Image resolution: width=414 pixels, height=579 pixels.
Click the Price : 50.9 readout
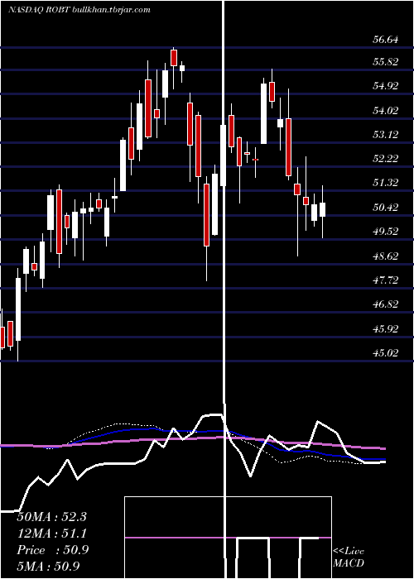(52, 550)
